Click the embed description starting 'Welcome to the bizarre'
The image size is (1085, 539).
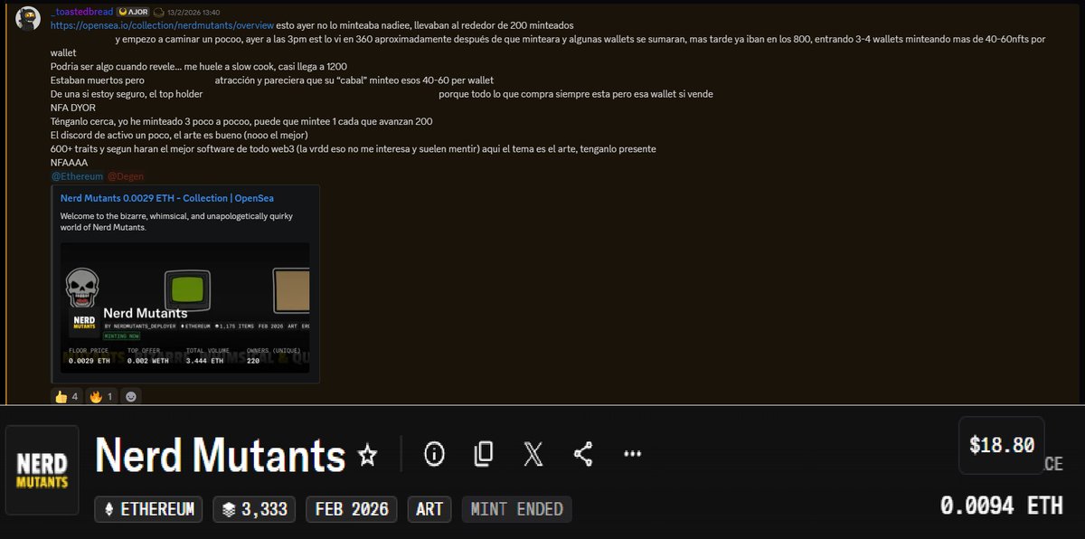[176, 222]
